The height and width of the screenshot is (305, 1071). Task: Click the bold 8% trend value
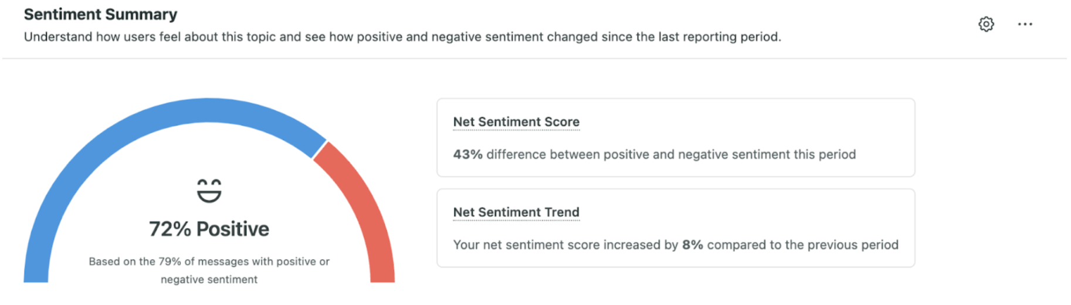point(692,245)
